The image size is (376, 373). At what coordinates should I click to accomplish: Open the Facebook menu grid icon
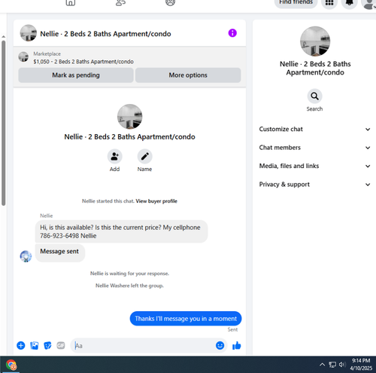point(329,3)
